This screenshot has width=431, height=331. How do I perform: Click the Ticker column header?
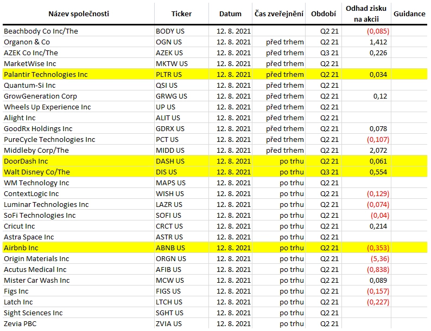[x=181, y=14]
